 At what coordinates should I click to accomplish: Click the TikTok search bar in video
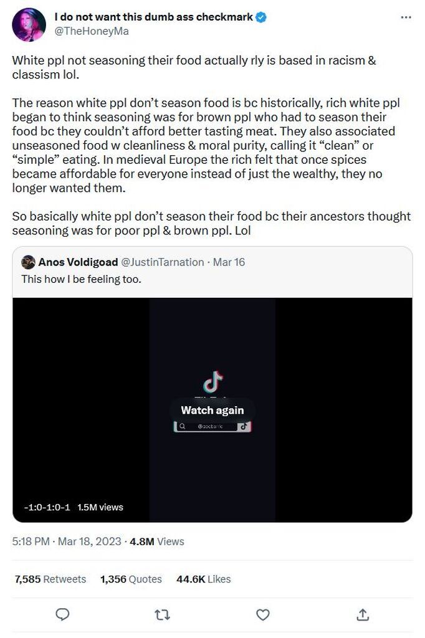coord(207,426)
